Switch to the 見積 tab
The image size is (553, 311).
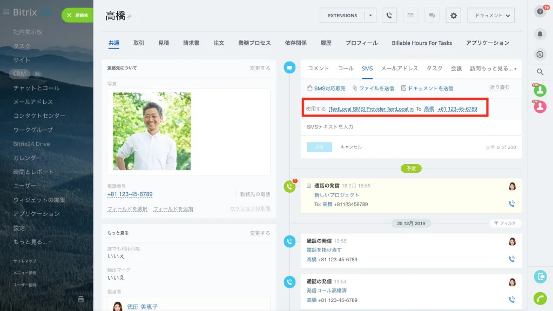(164, 43)
